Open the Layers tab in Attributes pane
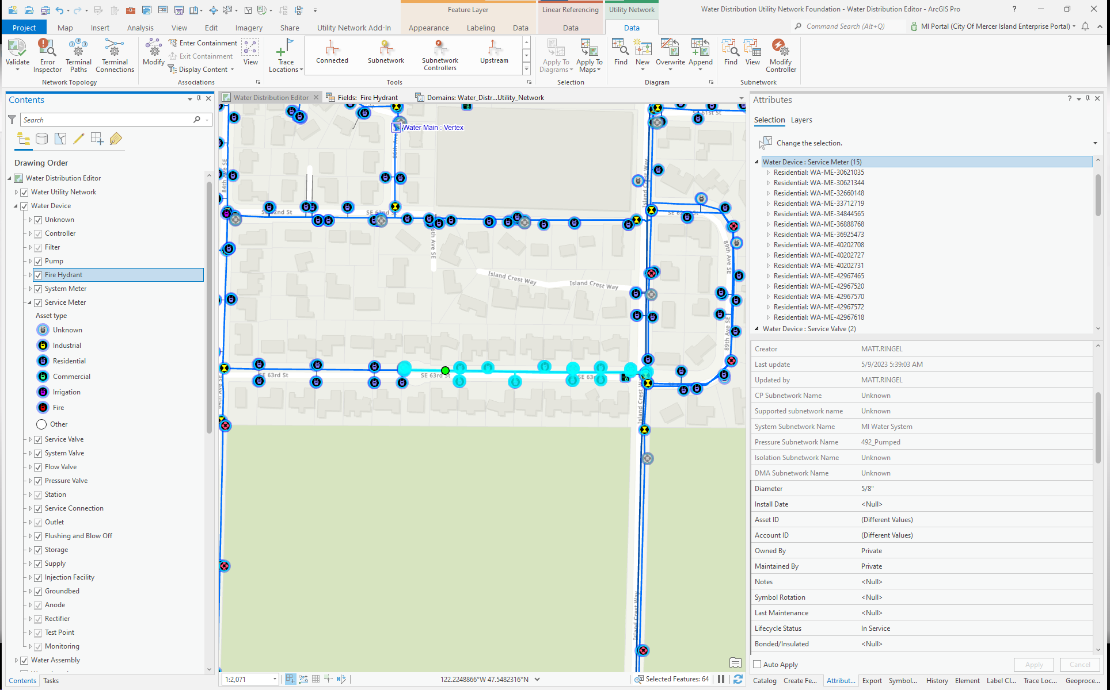This screenshot has width=1110, height=690. point(801,120)
